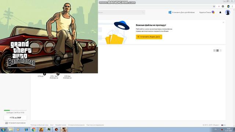The image size is (235, 132).
Task: Open Internet Explorer from the taskbar
Action: pos(26,129)
